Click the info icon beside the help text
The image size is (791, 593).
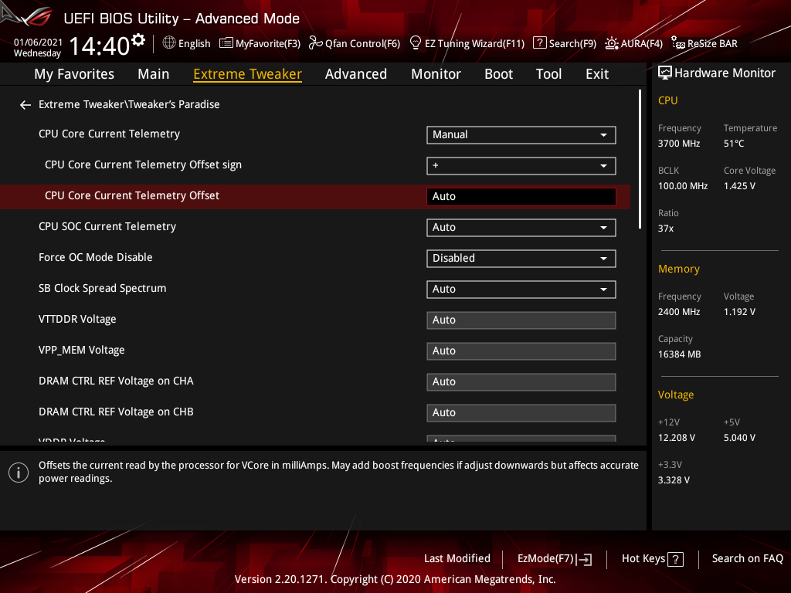[19, 473]
